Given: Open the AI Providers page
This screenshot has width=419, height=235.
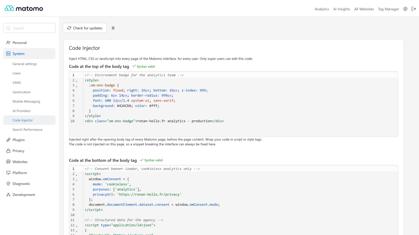Looking at the screenshot, I should [x=21, y=111].
